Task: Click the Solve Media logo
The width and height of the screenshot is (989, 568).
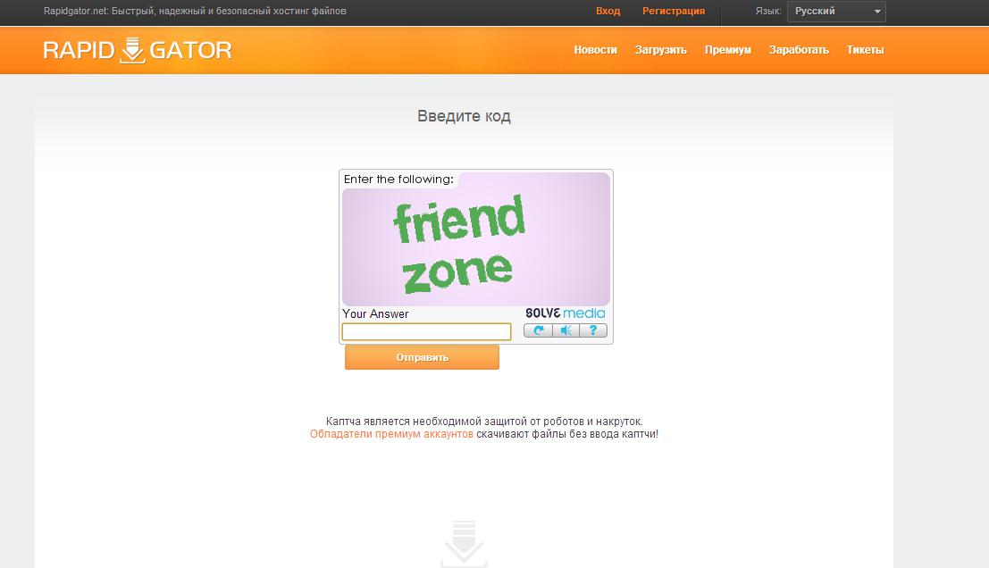Action: 566,313
